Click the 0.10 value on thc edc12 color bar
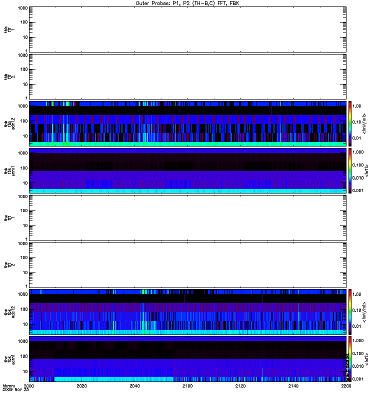The width and height of the screenshot is (375, 400). pyautogui.click(x=357, y=310)
